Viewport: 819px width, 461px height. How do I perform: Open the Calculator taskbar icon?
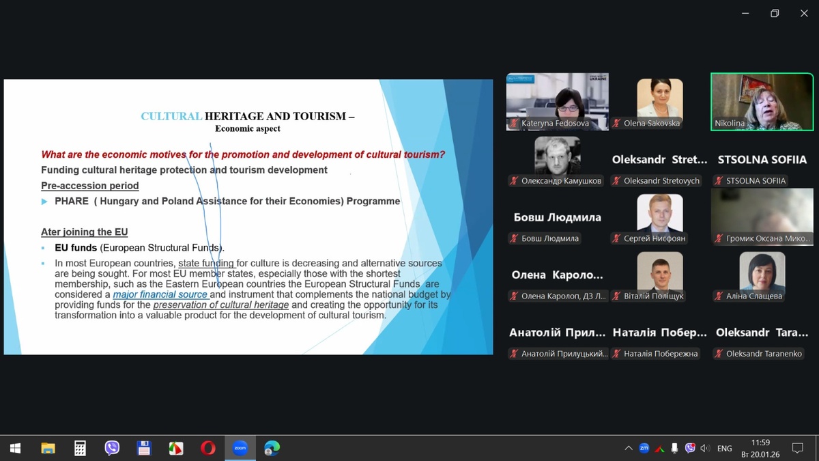[80, 448]
